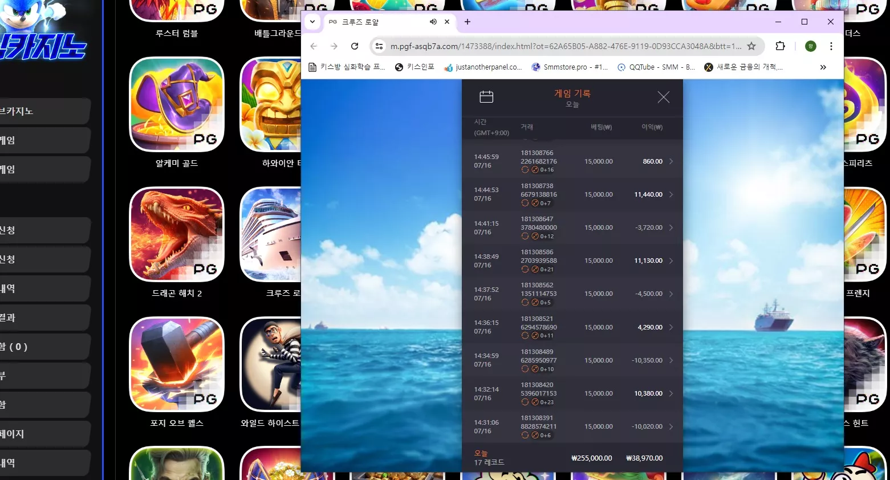Launch the 와일드 하이스트 game

coord(271,364)
